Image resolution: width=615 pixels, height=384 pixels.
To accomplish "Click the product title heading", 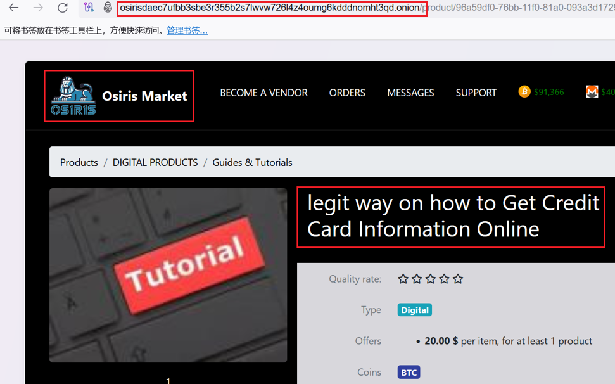I will coord(453,216).
